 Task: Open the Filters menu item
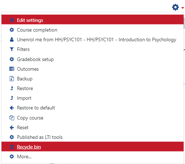[x=92, y=49]
